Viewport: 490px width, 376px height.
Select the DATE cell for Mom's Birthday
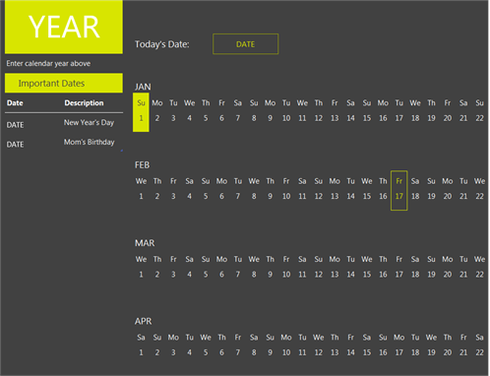pyautogui.click(x=15, y=145)
